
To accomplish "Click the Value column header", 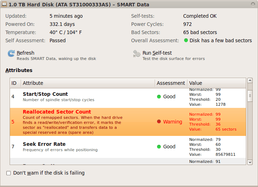I will tap(196, 83).
